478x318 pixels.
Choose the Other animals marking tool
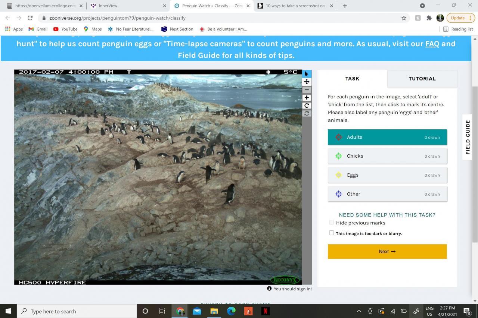click(x=387, y=194)
